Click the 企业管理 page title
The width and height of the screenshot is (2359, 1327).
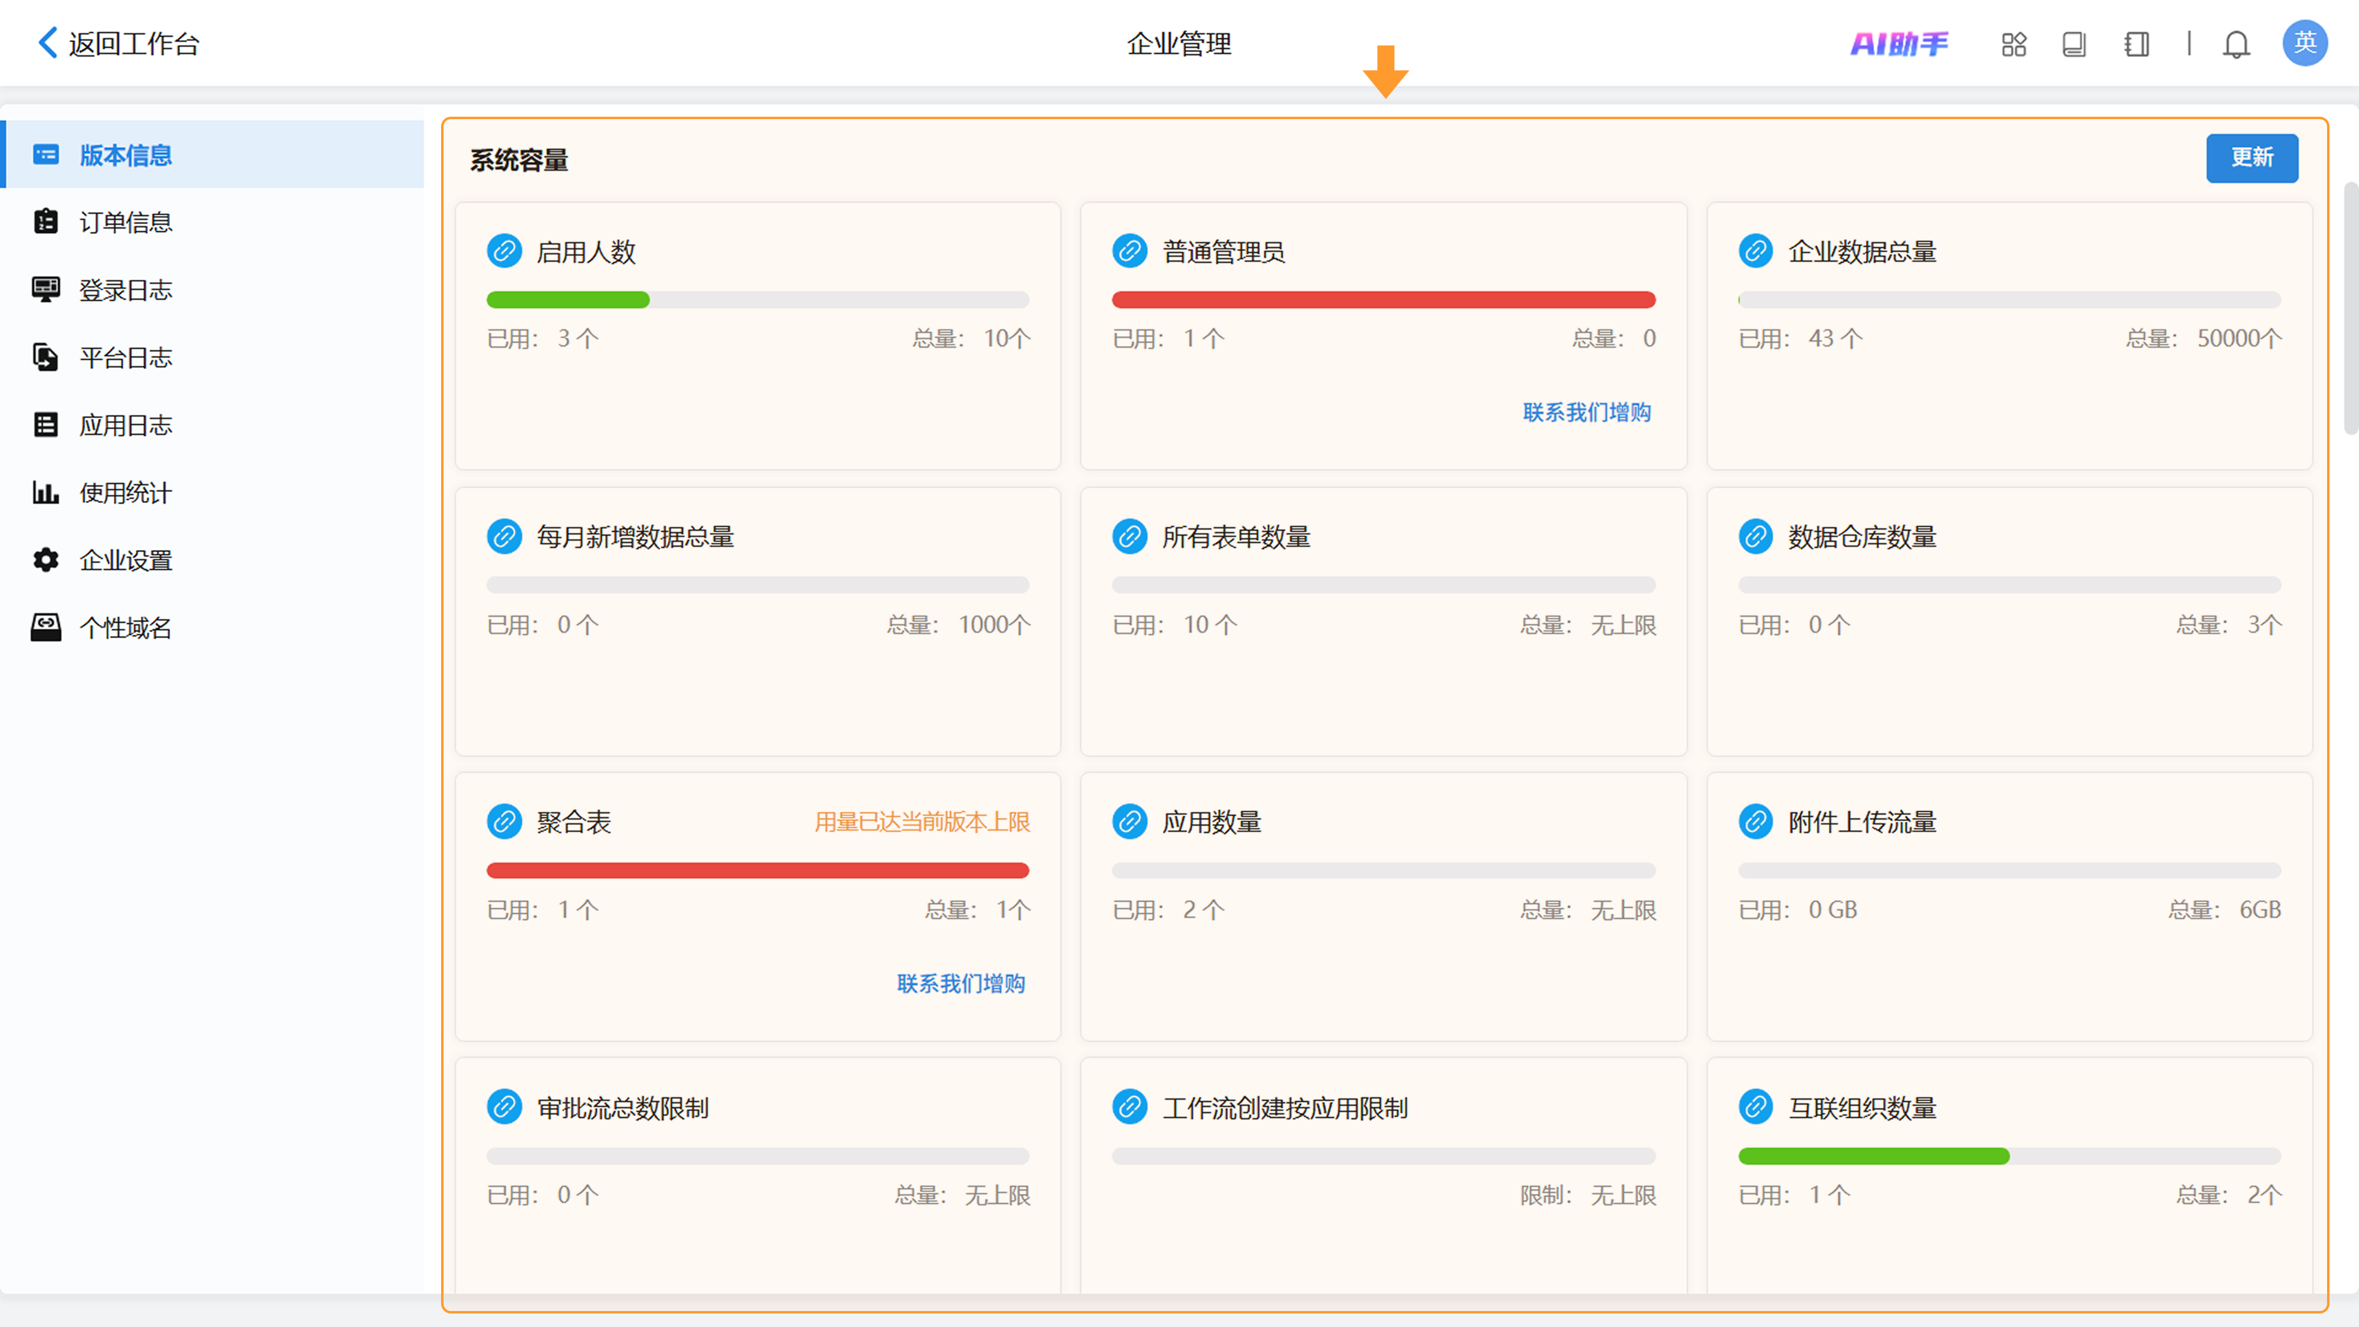tap(1179, 43)
